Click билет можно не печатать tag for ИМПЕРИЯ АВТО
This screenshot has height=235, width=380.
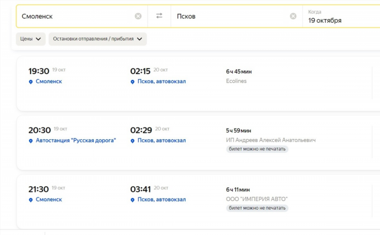257,208
